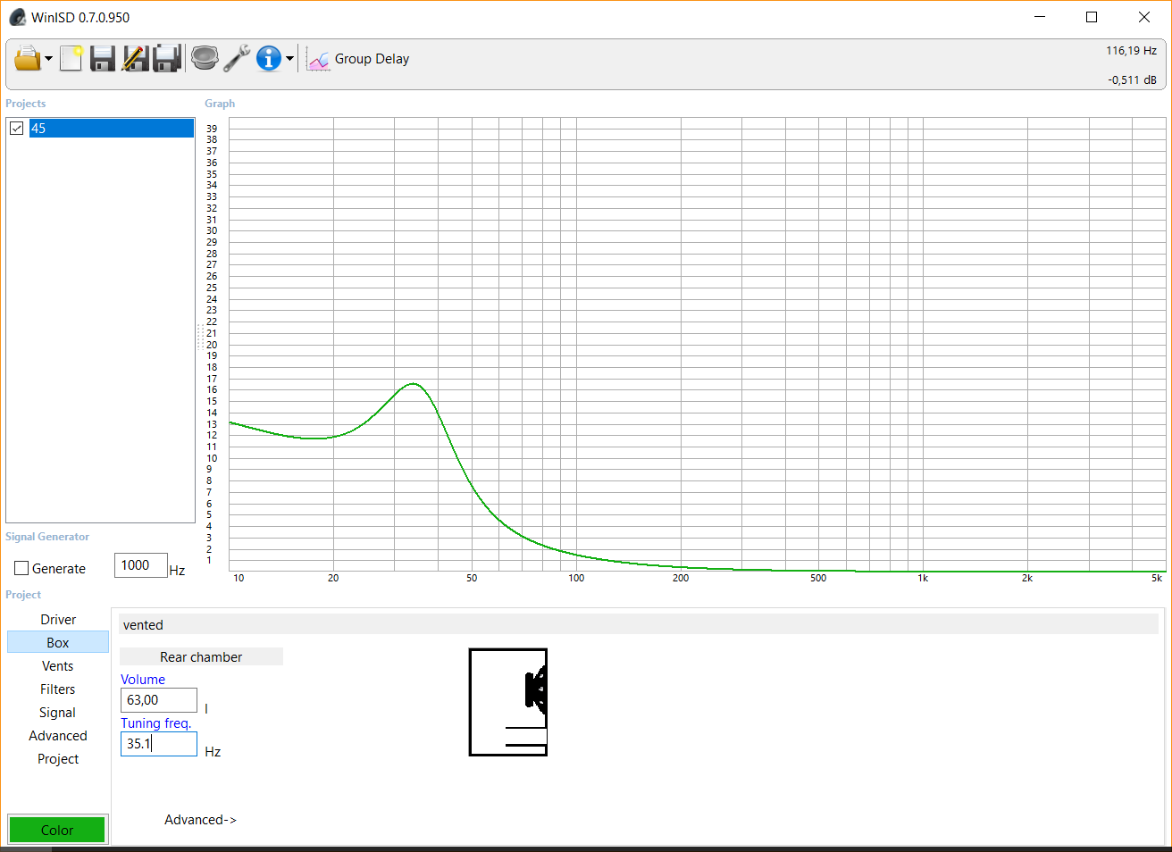Open the driver editor speaker icon

tap(205, 59)
